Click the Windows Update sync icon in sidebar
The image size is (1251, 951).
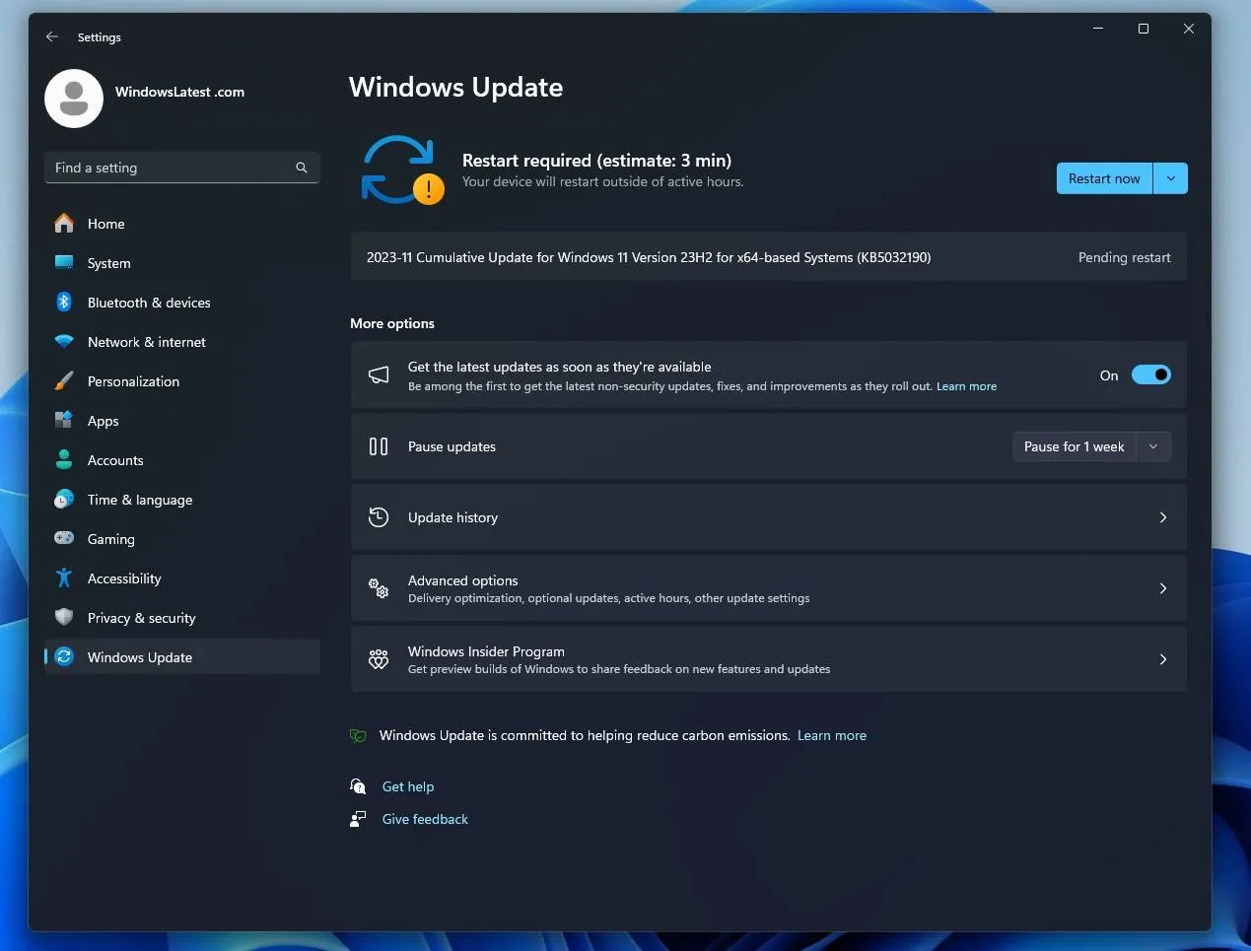point(64,656)
